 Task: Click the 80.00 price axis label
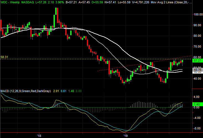point(197,36)
